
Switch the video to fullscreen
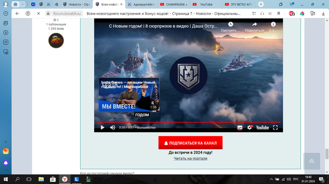pyautogui.click(x=275, y=127)
